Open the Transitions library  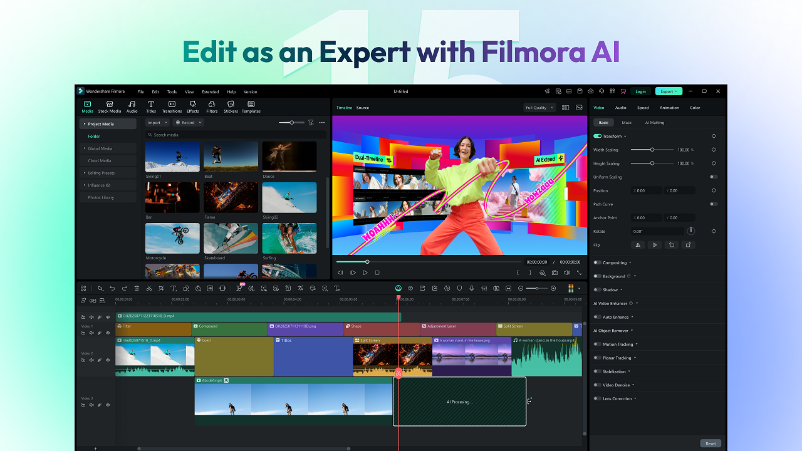coord(172,106)
